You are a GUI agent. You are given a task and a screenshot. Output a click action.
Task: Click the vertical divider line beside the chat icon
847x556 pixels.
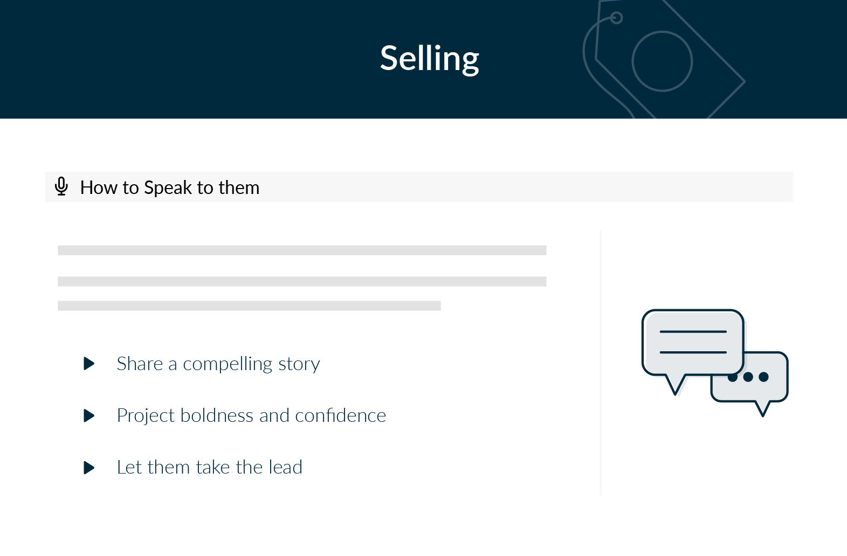(x=600, y=363)
